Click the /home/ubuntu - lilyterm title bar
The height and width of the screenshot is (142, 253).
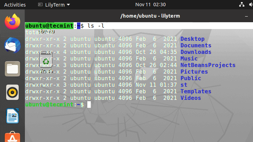[x=150, y=16]
